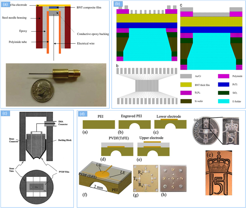Click the 'Si wafer' legend text
Viewport: 246px width, 208px height.
tap(199, 101)
